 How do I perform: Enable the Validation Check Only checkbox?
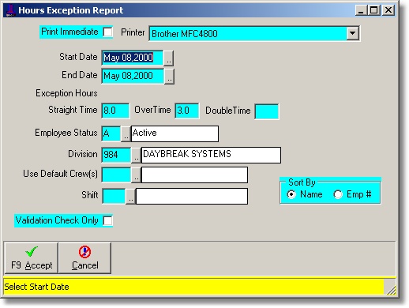(x=107, y=220)
